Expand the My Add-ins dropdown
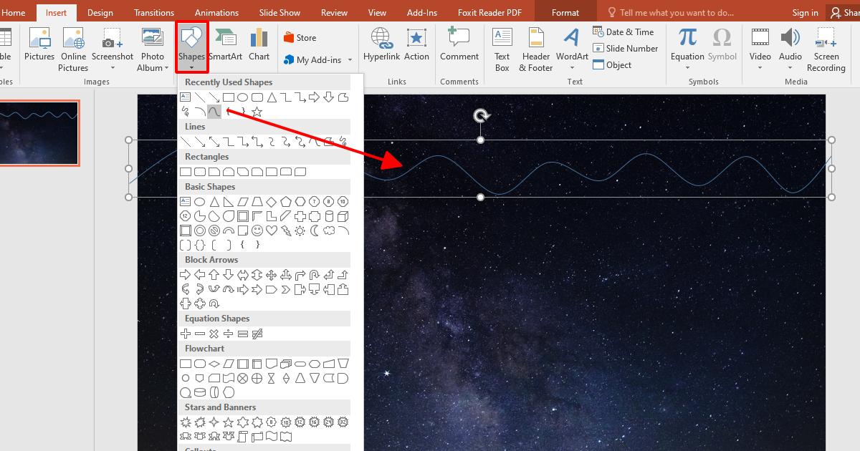860x451 pixels. 349,61
